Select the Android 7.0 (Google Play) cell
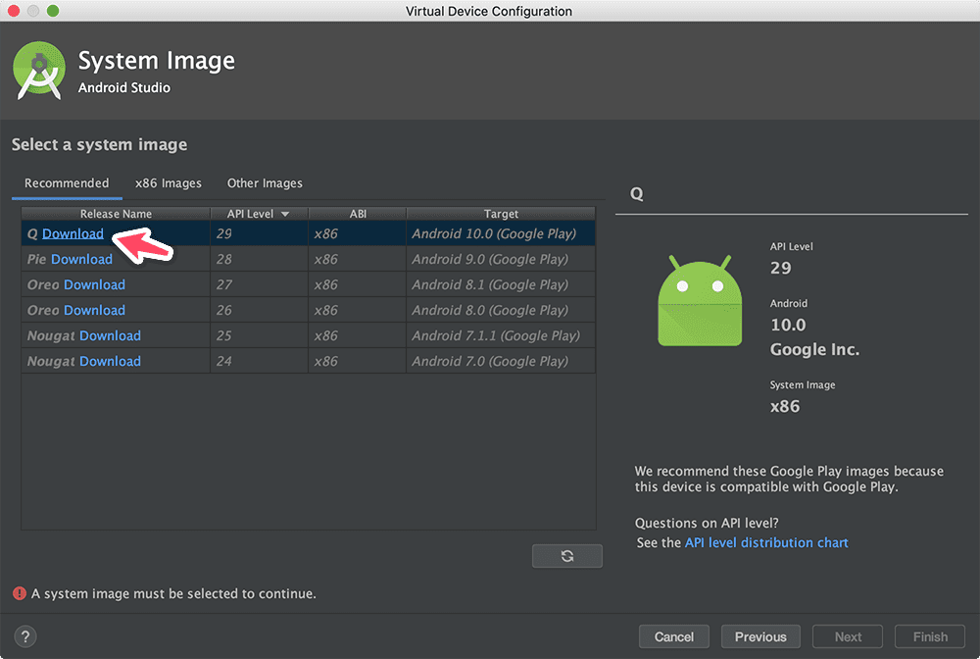 501,362
